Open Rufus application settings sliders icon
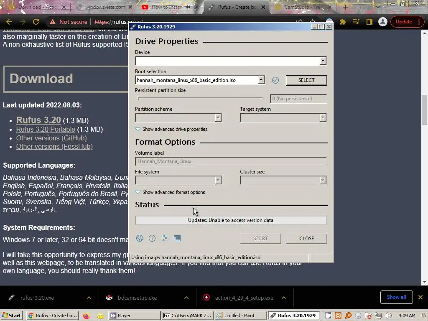This screenshot has height=321, width=428. pos(165,238)
